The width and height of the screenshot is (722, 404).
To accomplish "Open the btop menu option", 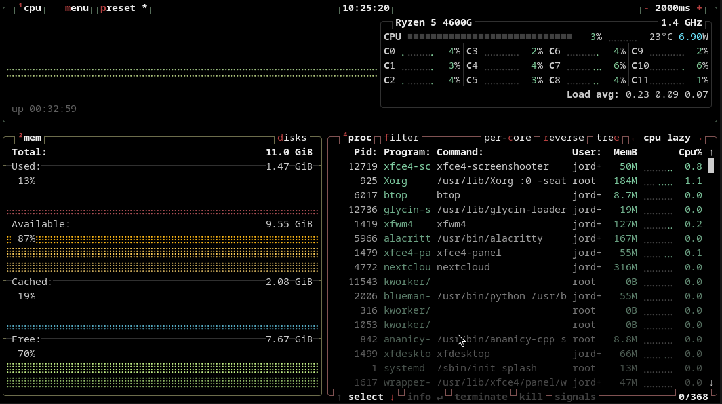I will click(x=77, y=9).
